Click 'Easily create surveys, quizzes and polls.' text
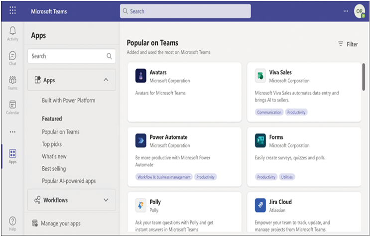 tap(290, 158)
